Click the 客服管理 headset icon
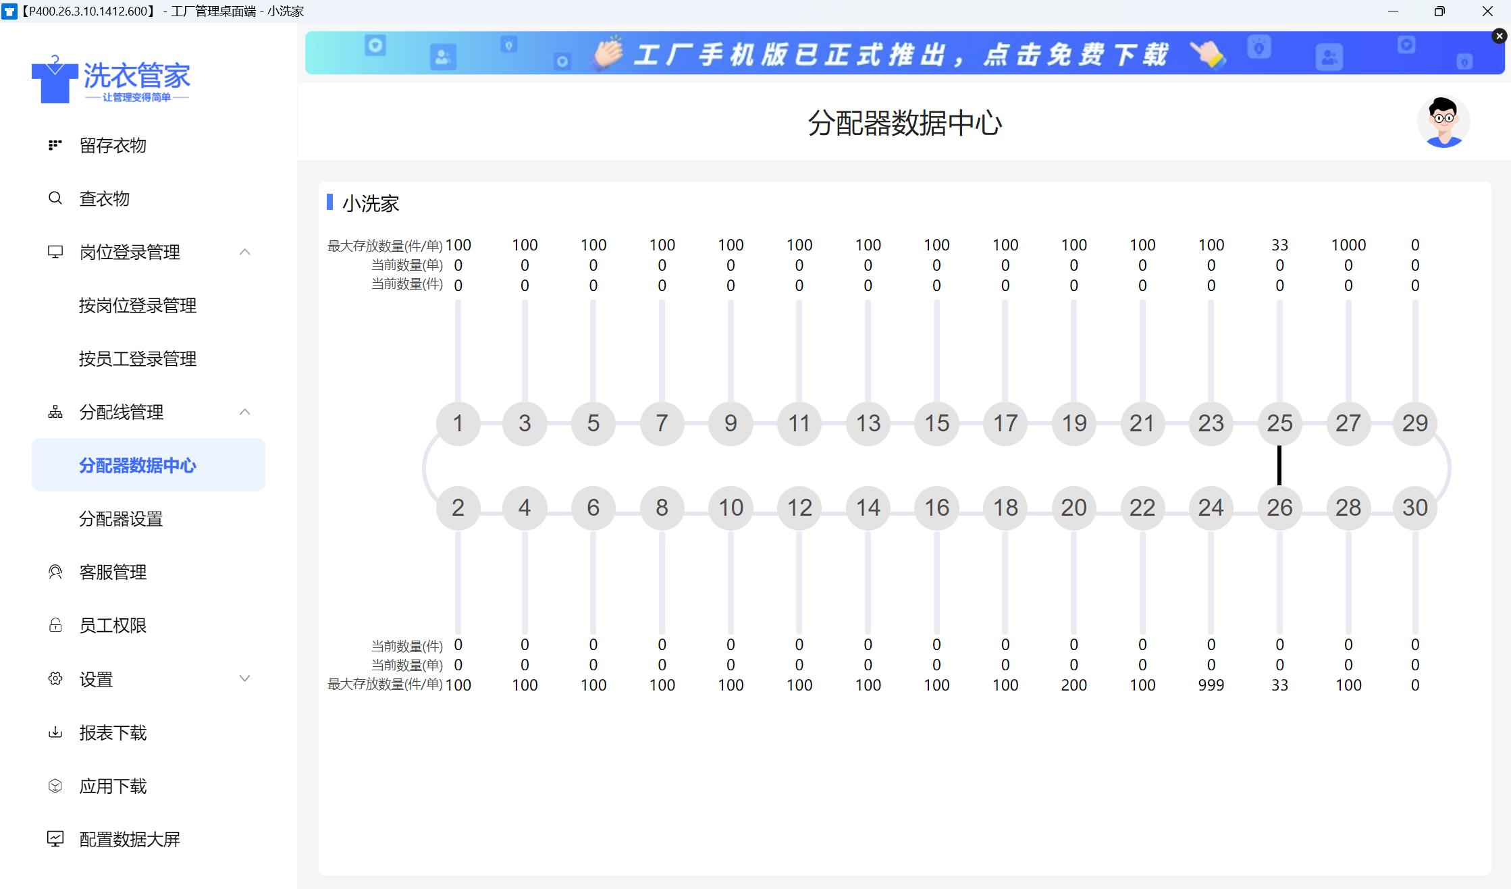Viewport: 1511px width, 889px height. pyautogui.click(x=55, y=572)
